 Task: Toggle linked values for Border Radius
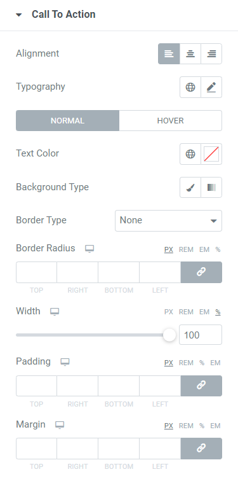click(x=201, y=272)
